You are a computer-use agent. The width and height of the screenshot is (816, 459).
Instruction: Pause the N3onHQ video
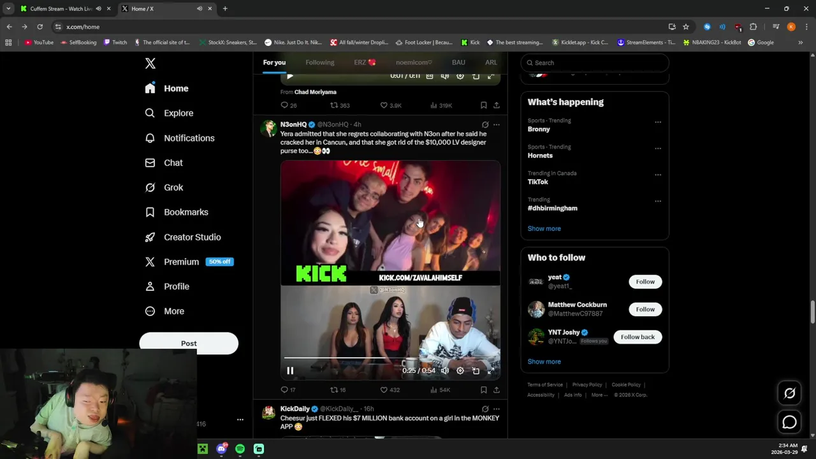click(x=290, y=370)
